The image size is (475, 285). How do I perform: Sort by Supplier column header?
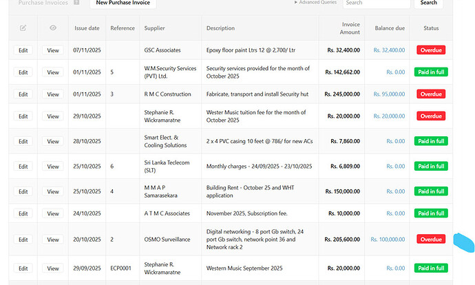point(155,28)
